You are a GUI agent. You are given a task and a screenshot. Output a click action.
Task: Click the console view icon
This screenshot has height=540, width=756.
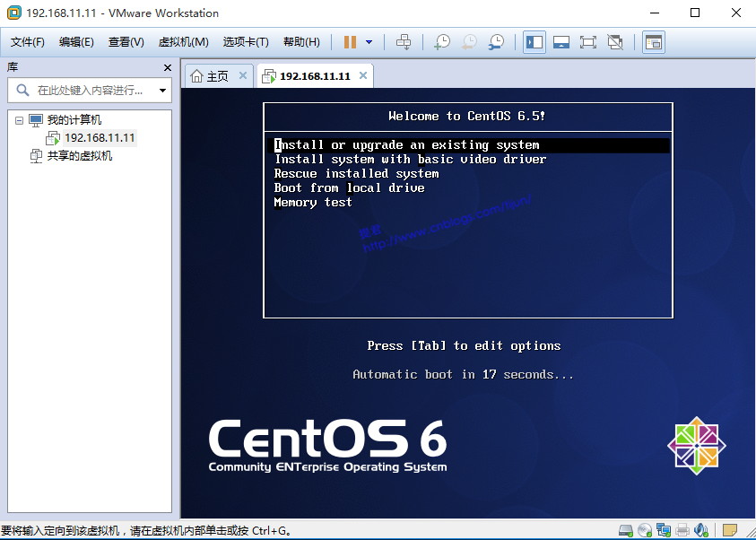click(653, 42)
